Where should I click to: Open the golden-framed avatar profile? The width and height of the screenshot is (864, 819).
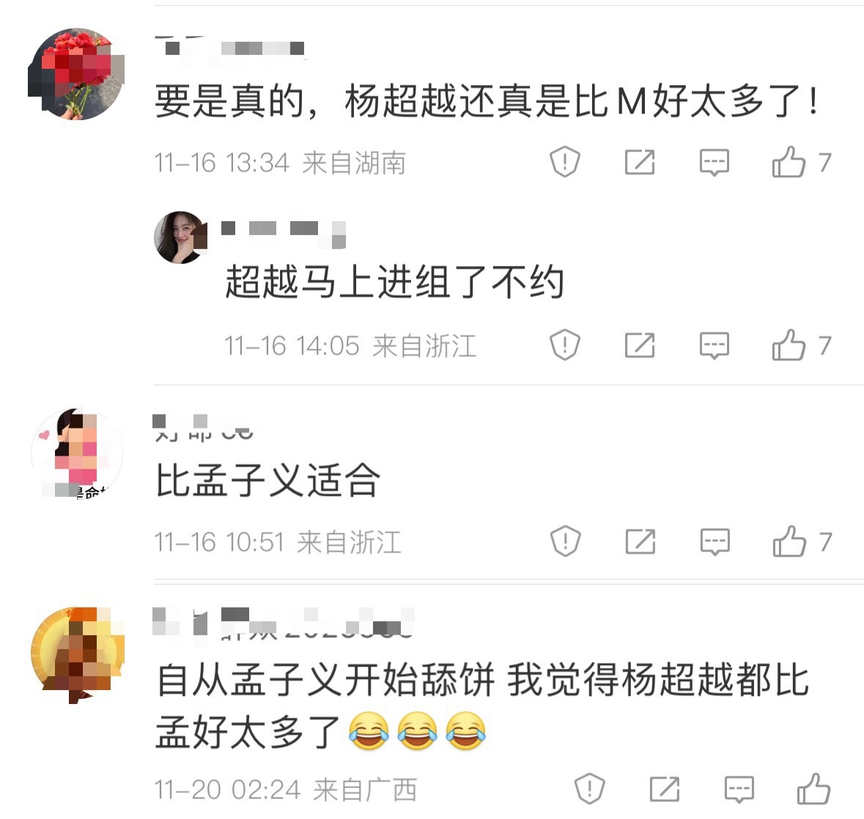tap(77, 654)
